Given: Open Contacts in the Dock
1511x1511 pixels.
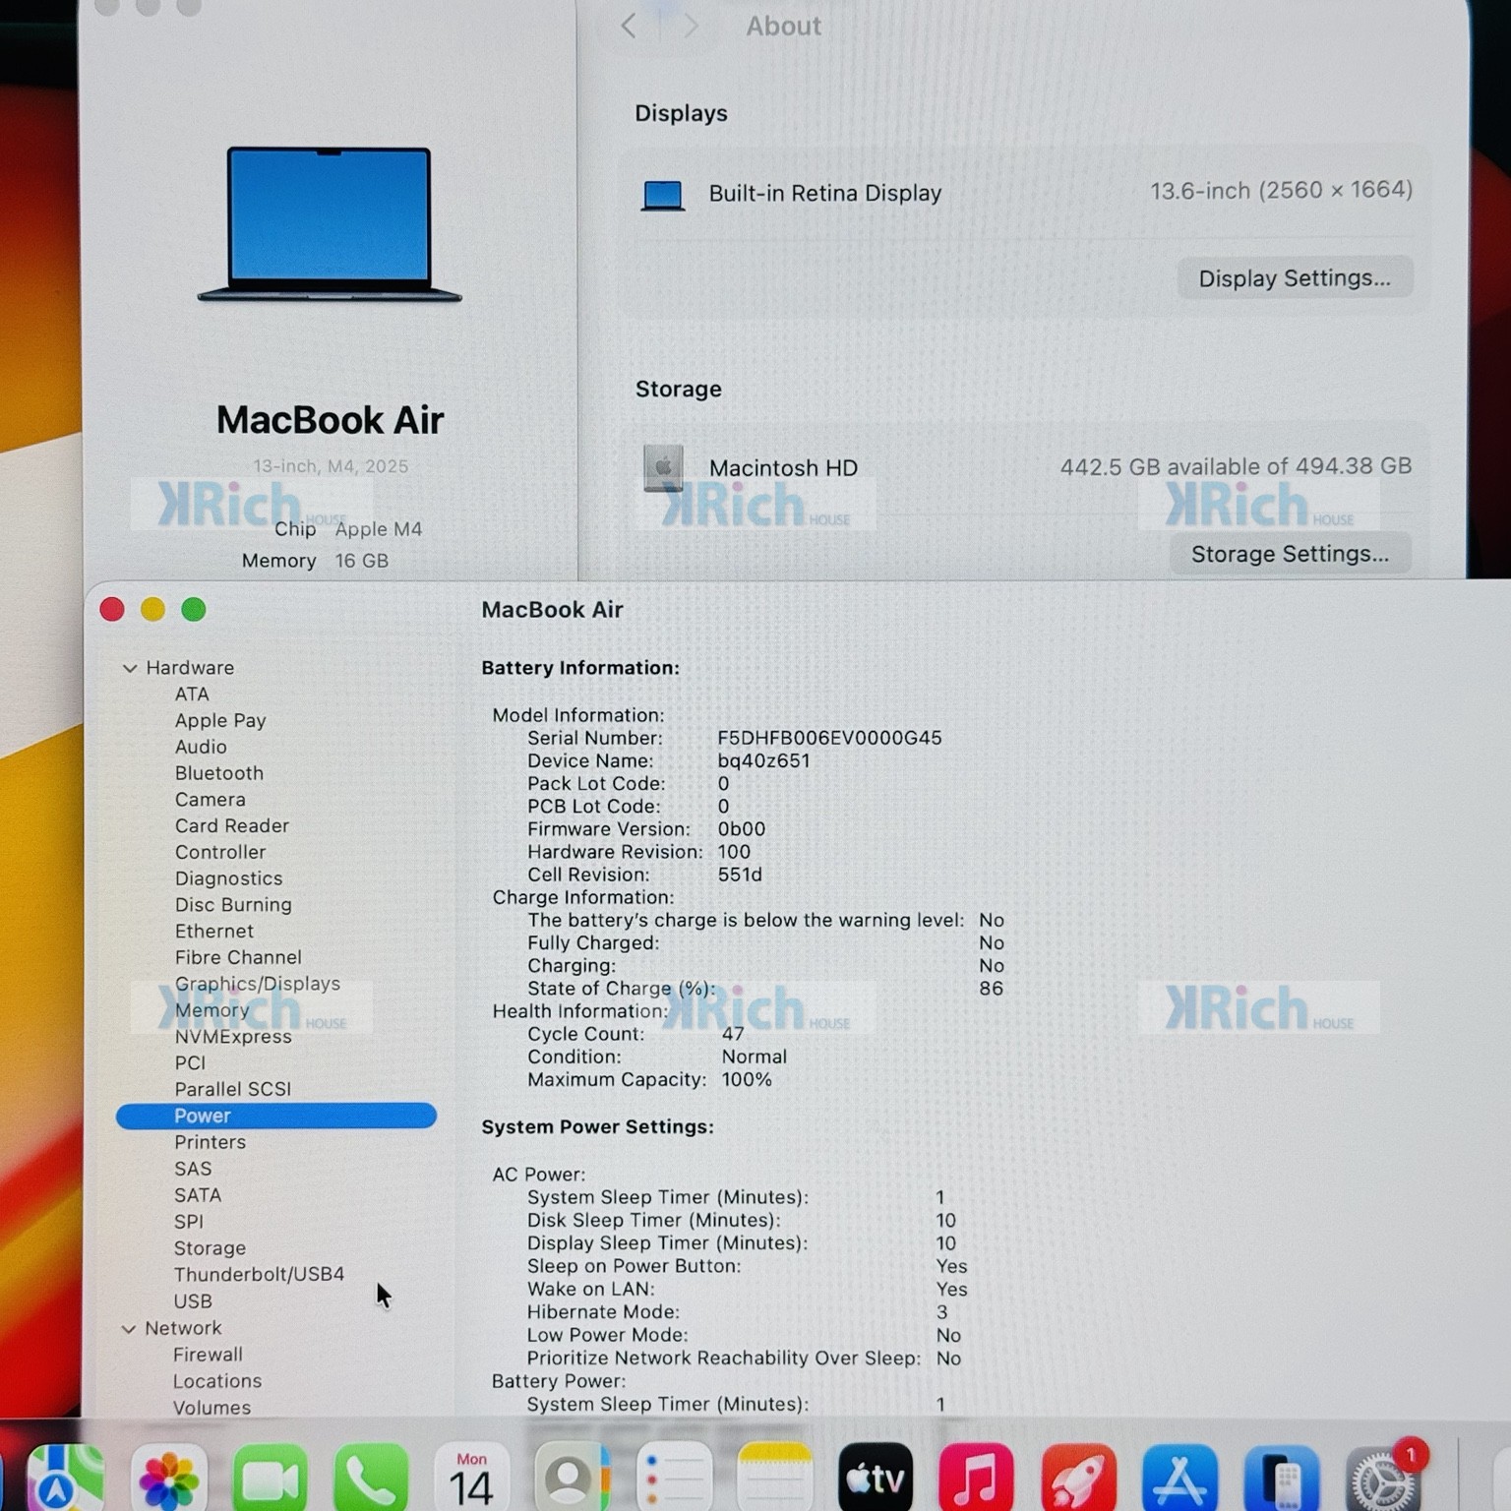Looking at the screenshot, I should (x=573, y=1477).
